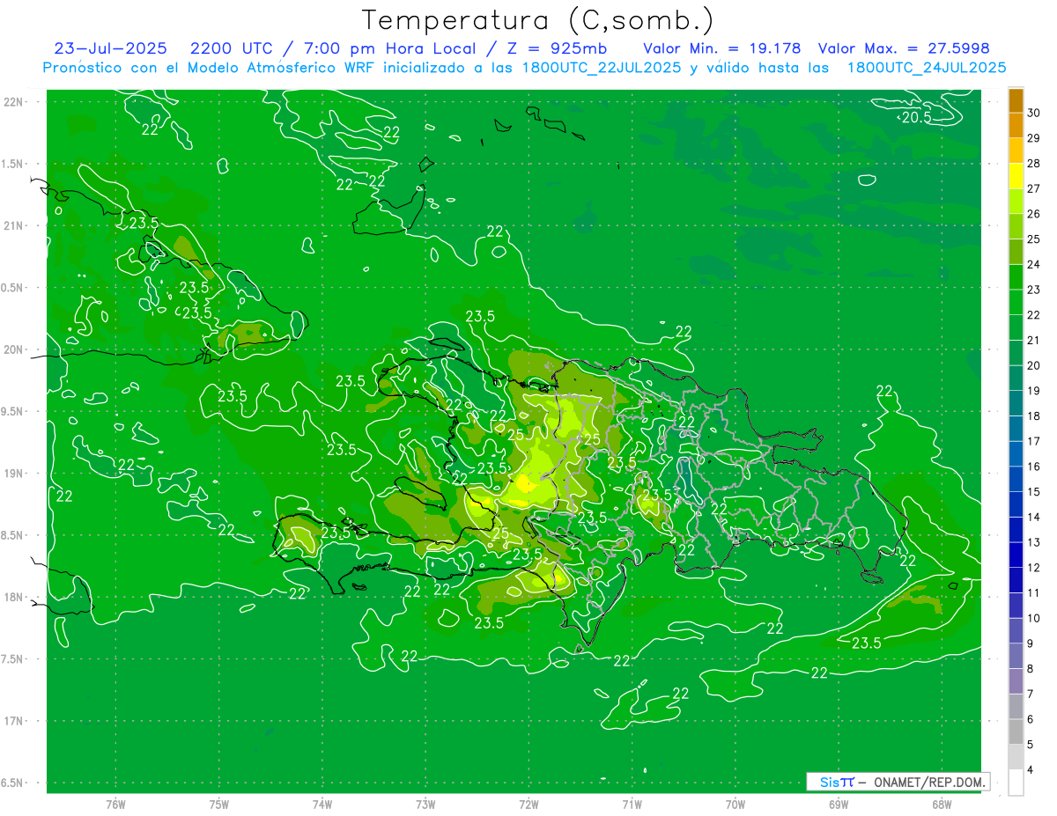
Task: Pick the gray swatch between 5 and 6
Action: 1016,731
